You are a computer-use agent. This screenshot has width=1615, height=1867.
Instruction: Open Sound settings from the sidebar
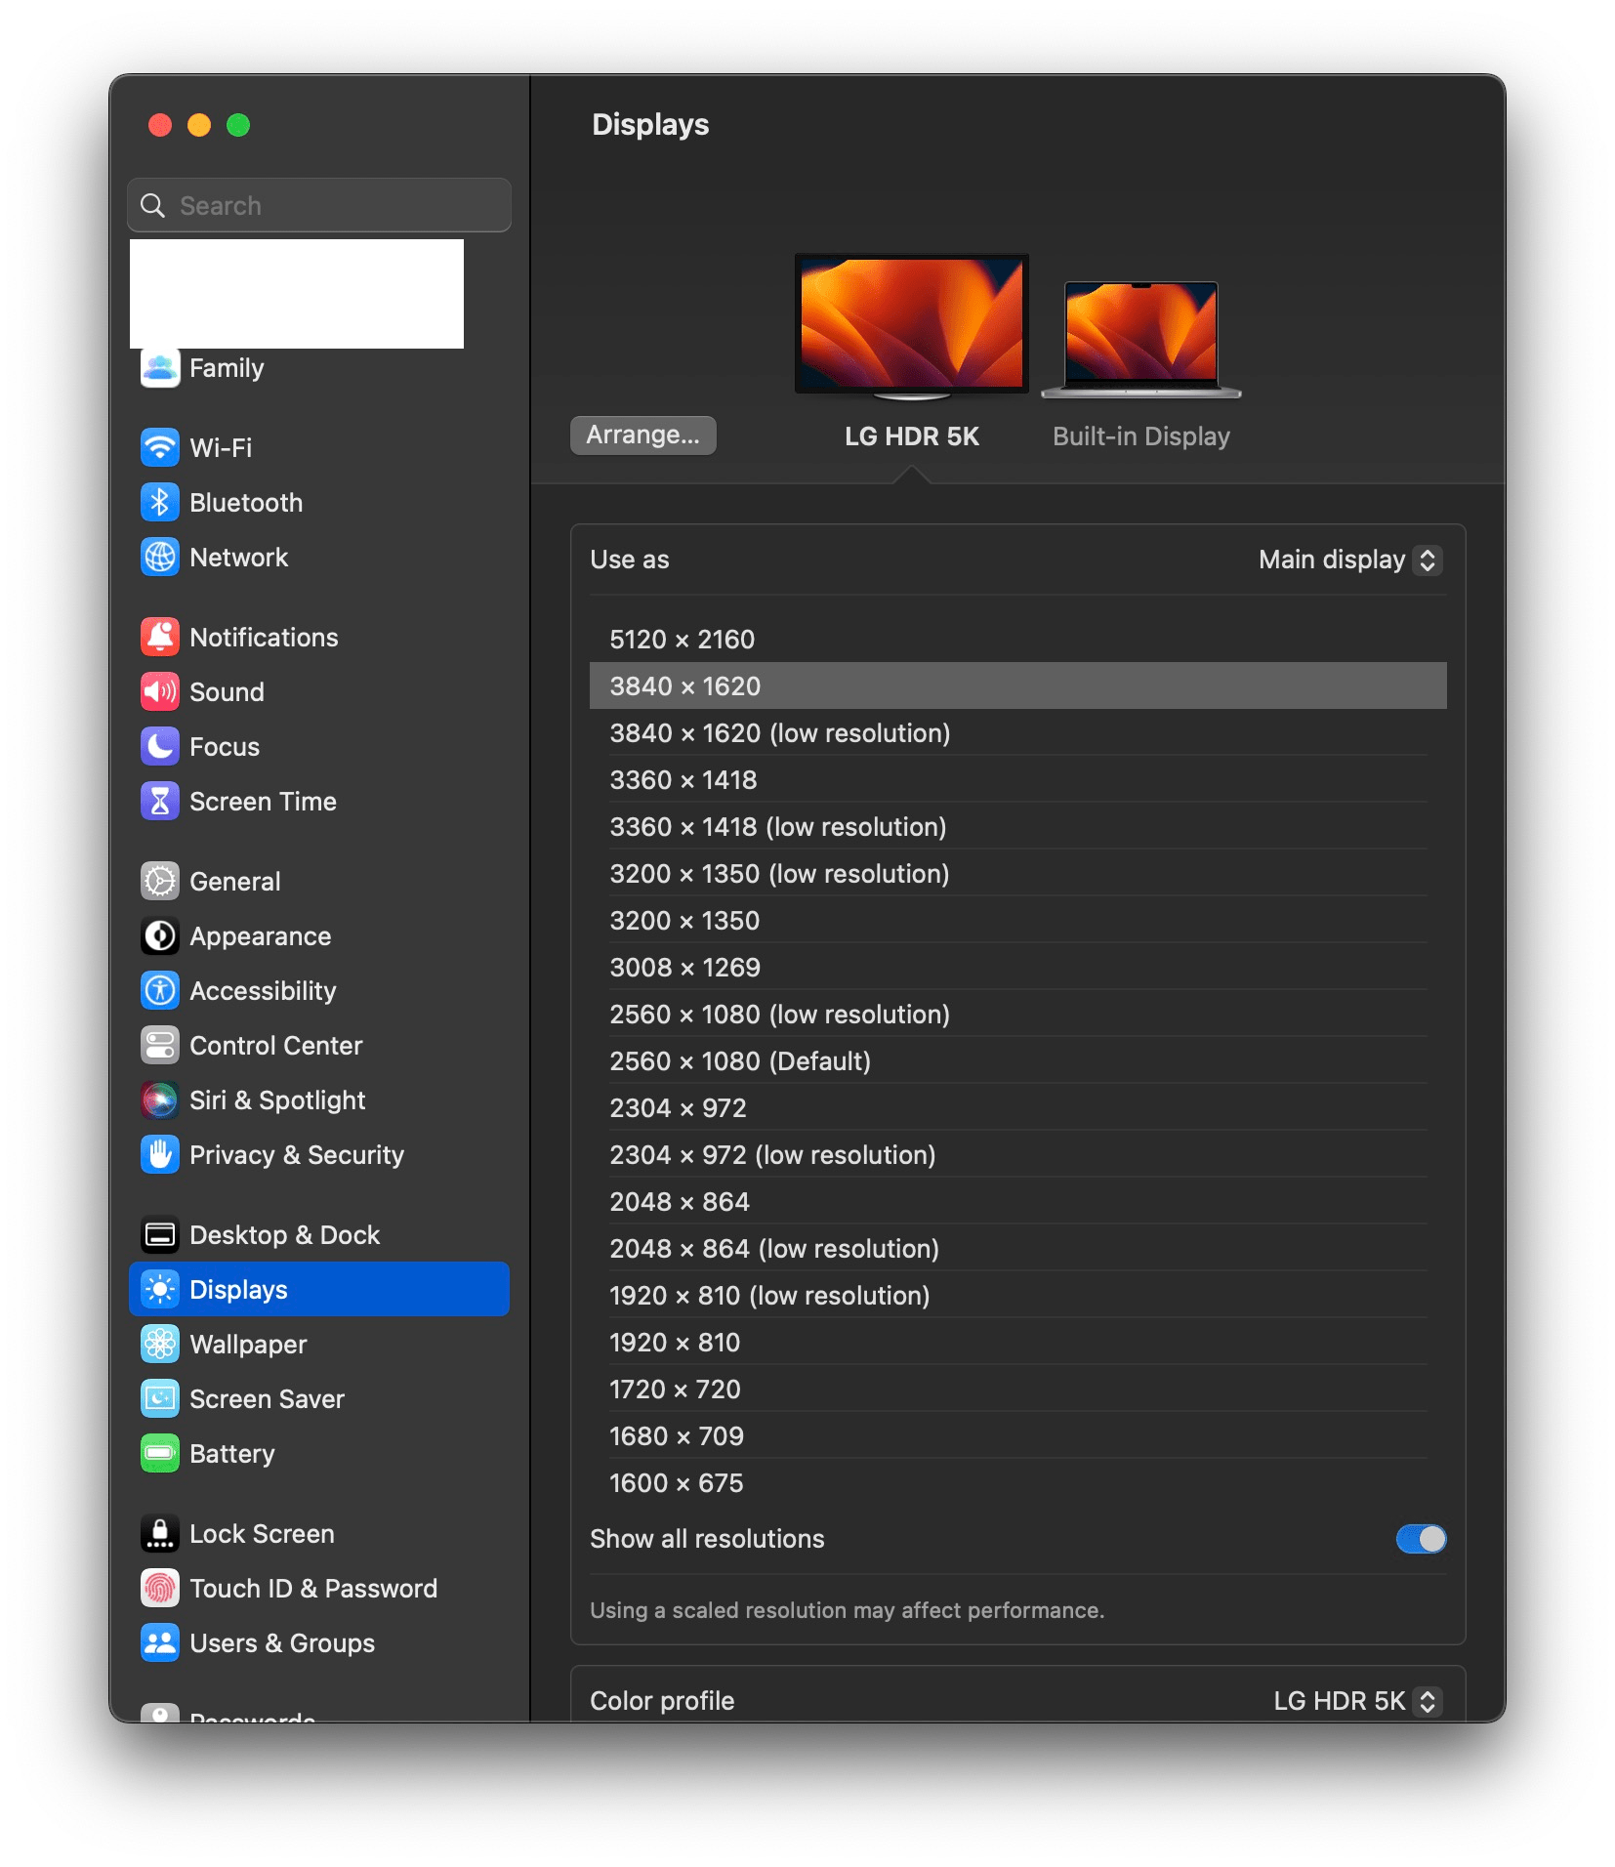[226, 691]
